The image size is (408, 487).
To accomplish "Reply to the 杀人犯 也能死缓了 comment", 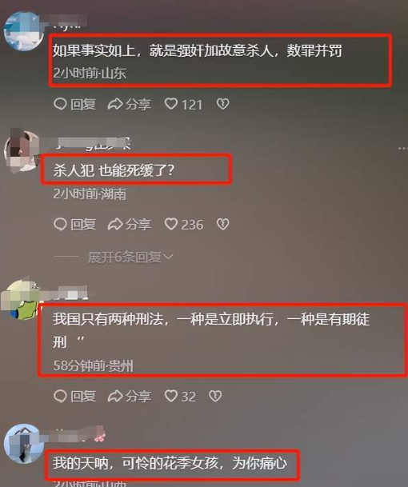I will coord(74,225).
